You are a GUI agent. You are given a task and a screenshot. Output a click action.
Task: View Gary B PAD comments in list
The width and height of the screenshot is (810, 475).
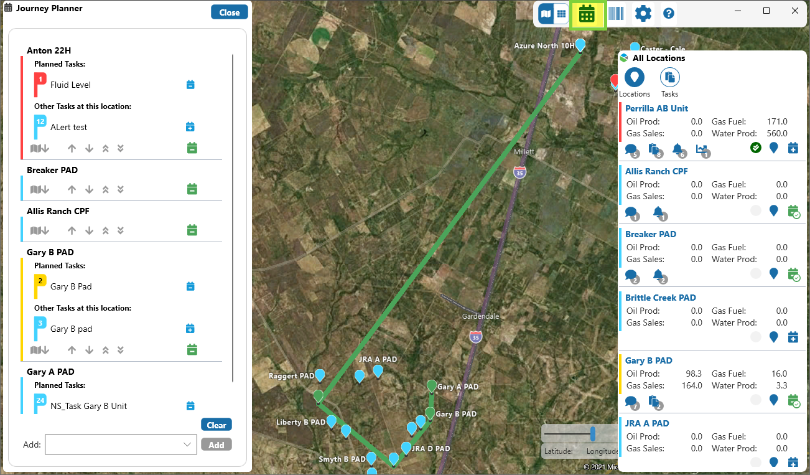tap(632, 402)
